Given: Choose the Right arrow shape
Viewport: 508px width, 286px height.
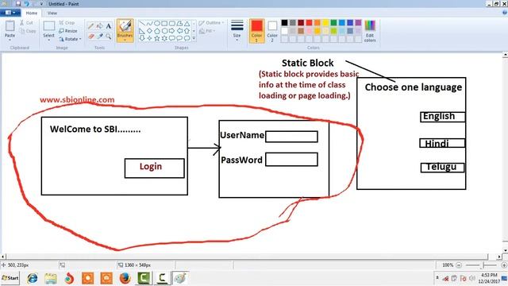Looking at the screenshot, I should coord(172,31).
